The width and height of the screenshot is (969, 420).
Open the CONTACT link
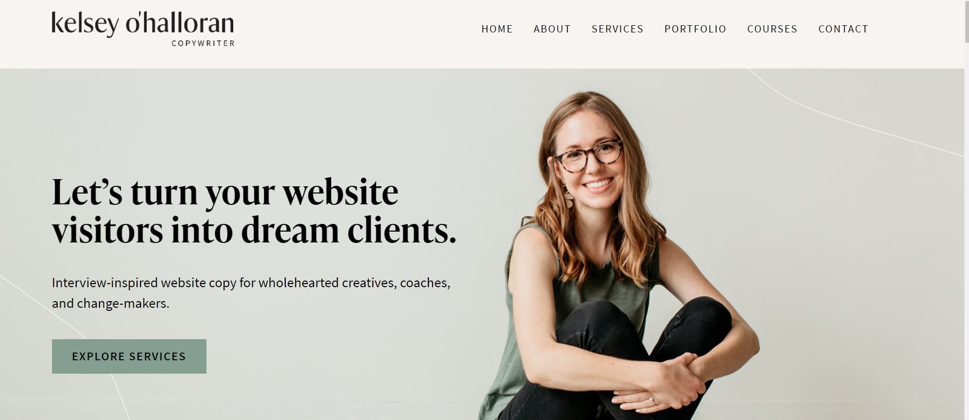pyautogui.click(x=843, y=29)
